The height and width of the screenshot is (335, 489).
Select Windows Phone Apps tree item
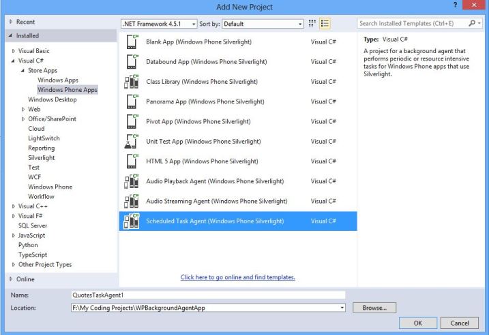pos(68,90)
